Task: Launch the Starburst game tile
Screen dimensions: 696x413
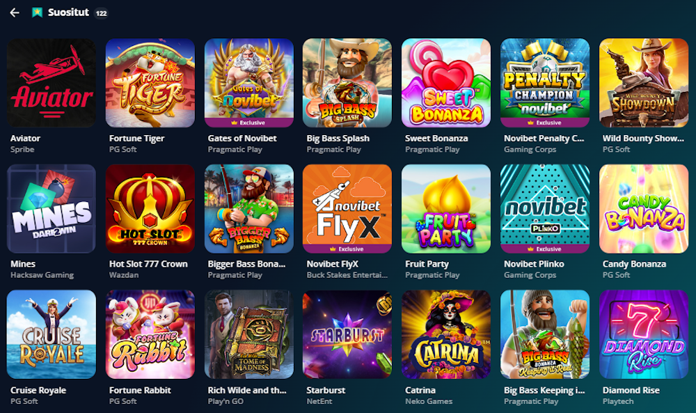Action: tap(347, 334)
